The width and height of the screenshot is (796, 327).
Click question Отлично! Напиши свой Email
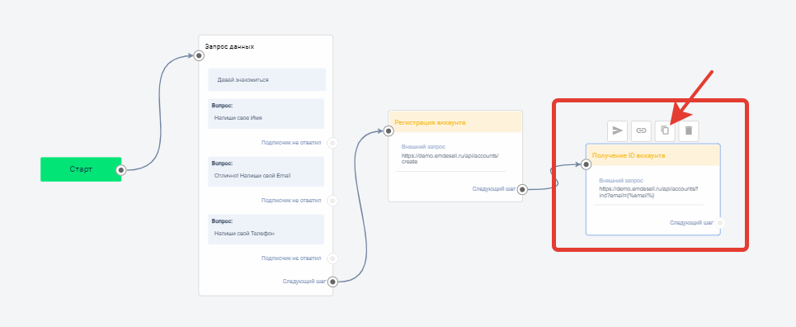click(x=266, y=172)
